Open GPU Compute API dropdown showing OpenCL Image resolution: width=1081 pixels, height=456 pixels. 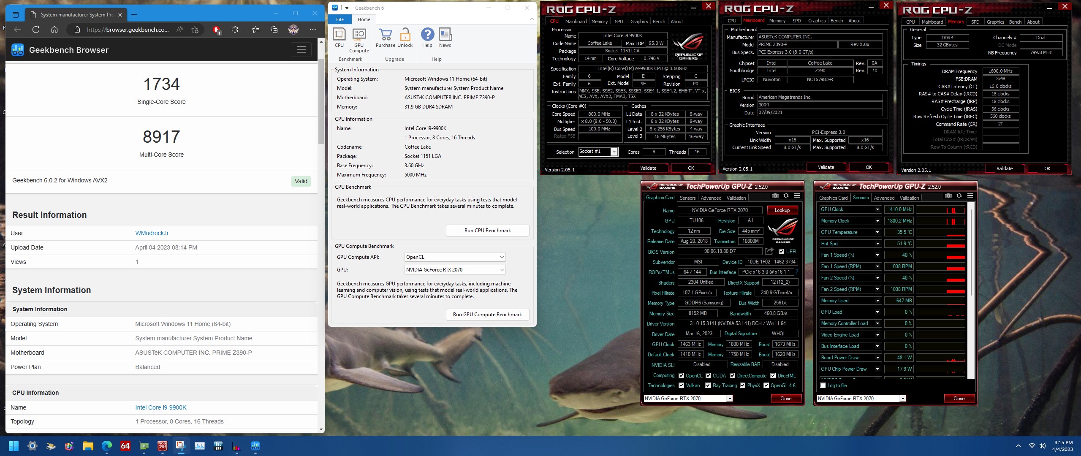click(x=455, y=257)
